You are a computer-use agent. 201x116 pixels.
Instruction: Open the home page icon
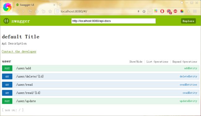click(x=37, y=11)
